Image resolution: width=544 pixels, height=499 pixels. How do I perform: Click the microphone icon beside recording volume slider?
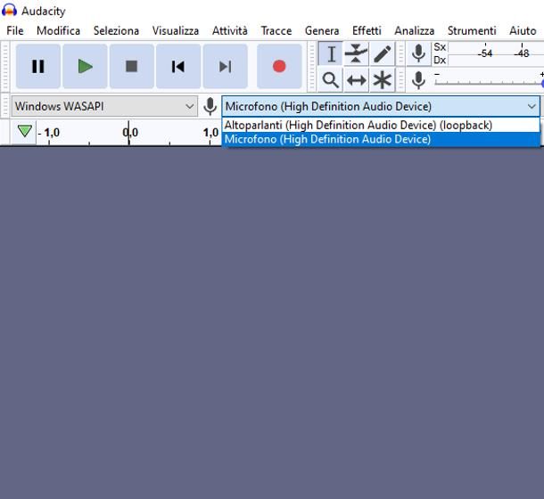(418, 80)
